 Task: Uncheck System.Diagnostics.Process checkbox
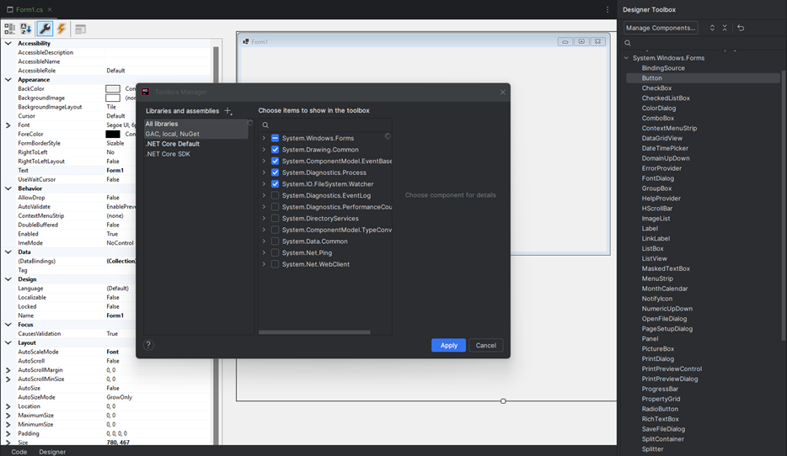pyautogui.click(x=275, y=172)
